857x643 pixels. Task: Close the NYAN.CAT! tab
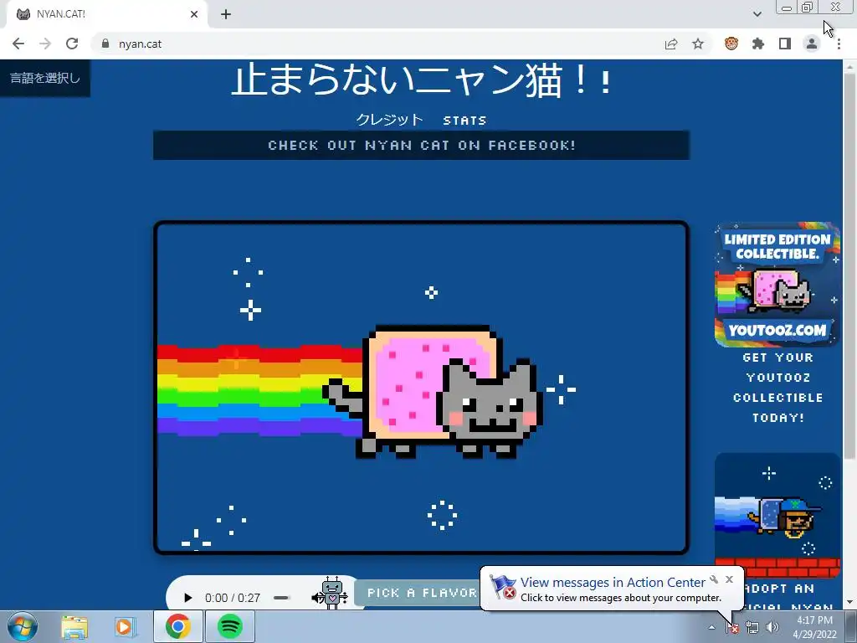click(194, 14)
